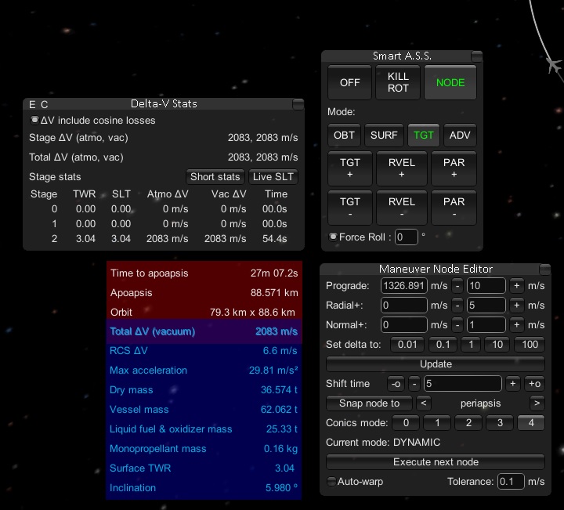Set delta to 0.1
Image resolution: width=564 pixels, height=510 pixels.
443,345
